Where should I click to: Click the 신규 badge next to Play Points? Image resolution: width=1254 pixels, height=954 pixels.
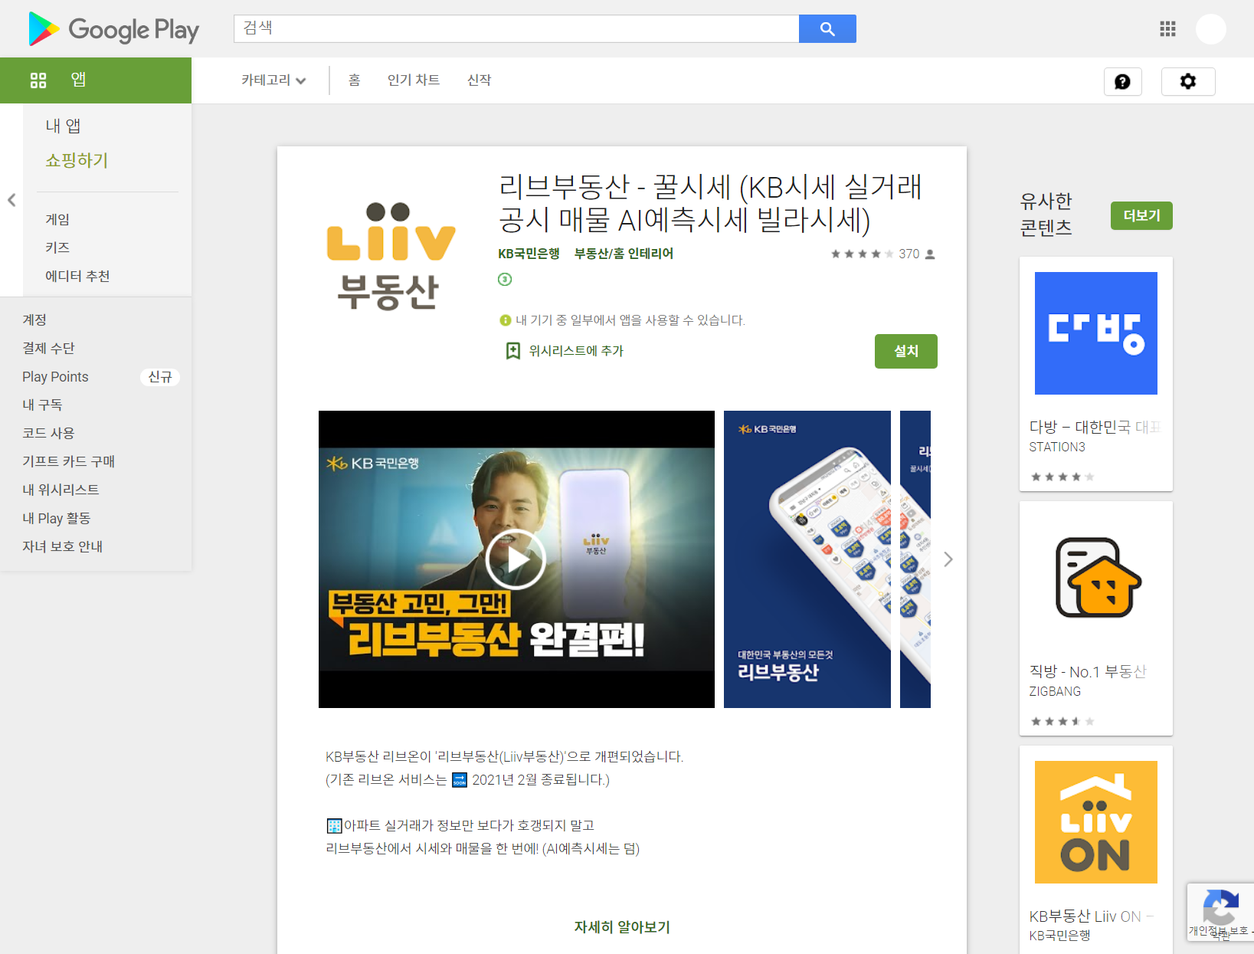pos(160,376)
